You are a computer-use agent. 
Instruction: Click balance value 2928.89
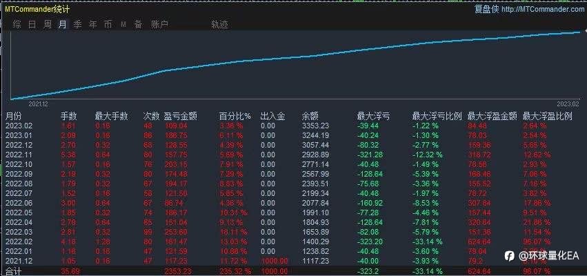tap(315, 155)
